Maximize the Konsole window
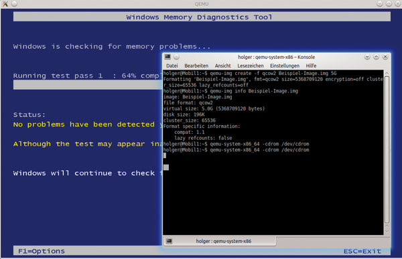The image size is (402, 259). click(x=376, y=57)
